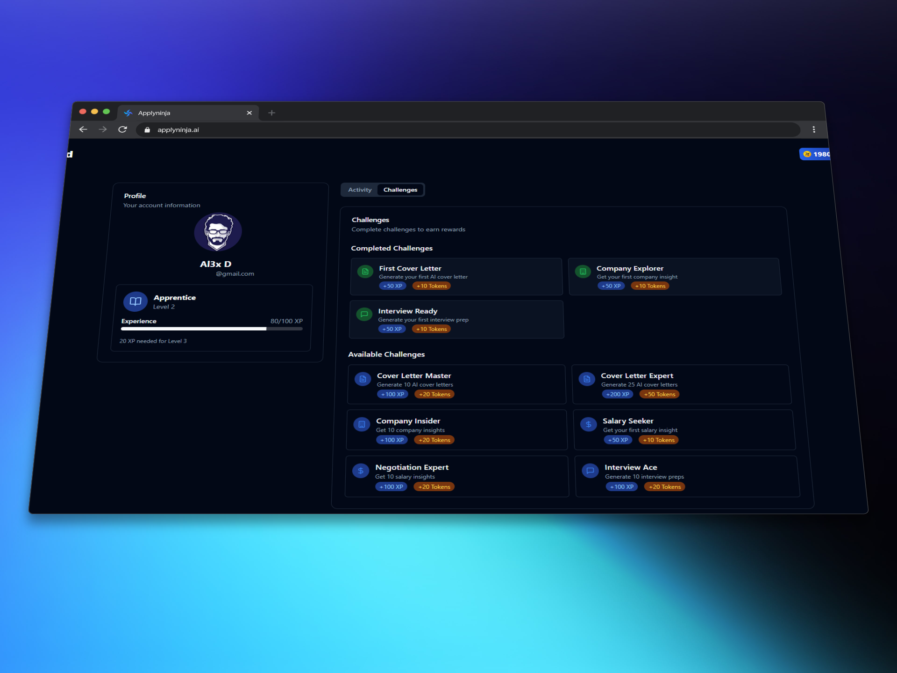897x673 pixels.
Task: Click the Salary Seeker dollar icon
Action: tap(589, 424)
